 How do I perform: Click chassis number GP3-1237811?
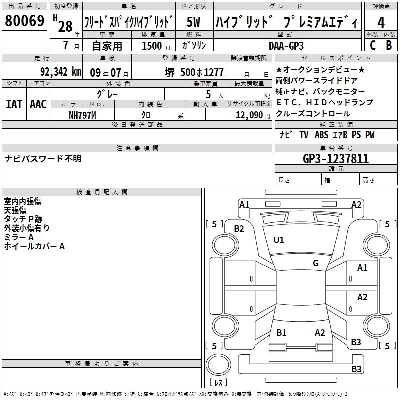click(x=335, y=159)
